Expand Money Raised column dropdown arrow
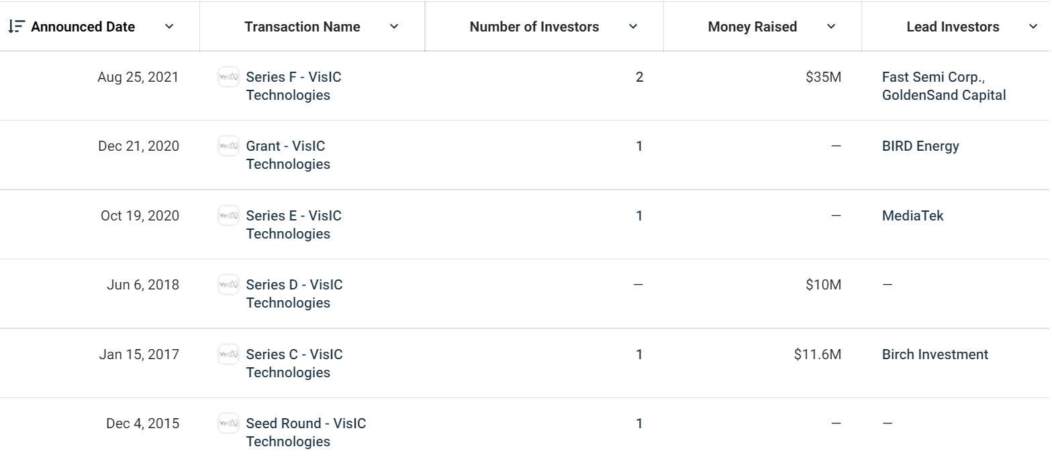This screenshot has width=1052, height=459. [831, 27]
